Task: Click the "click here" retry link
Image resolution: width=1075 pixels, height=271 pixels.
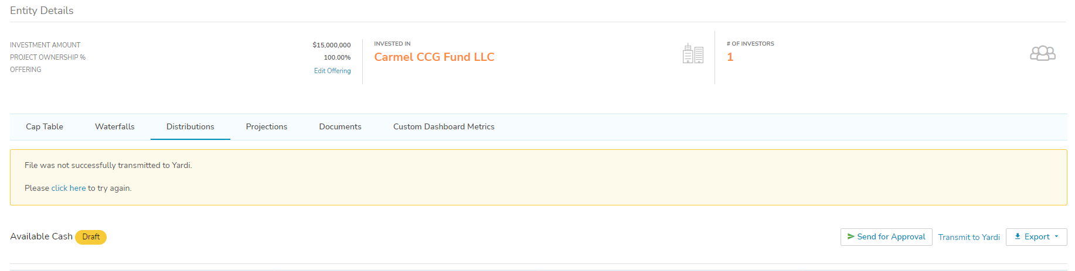Action: (x=69, y=188)
